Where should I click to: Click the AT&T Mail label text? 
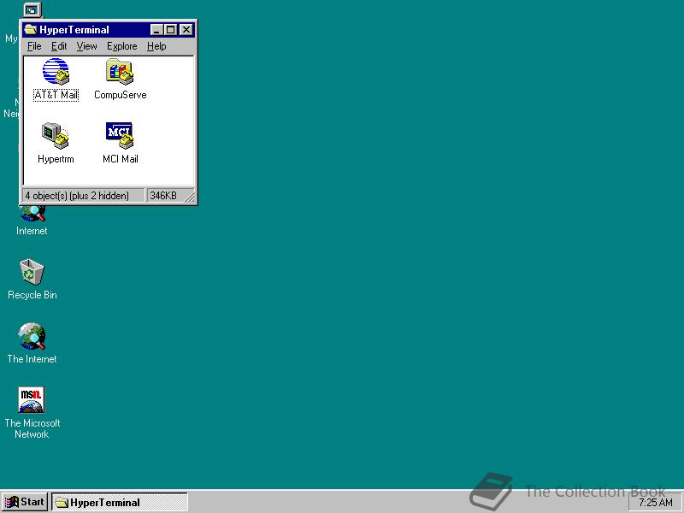[x=56, y=95]
